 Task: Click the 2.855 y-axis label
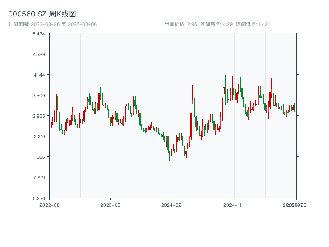(x=39, y=116)
